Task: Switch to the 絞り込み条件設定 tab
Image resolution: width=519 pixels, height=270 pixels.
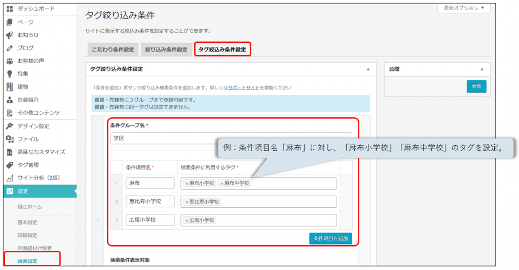Action: (166, 50)
